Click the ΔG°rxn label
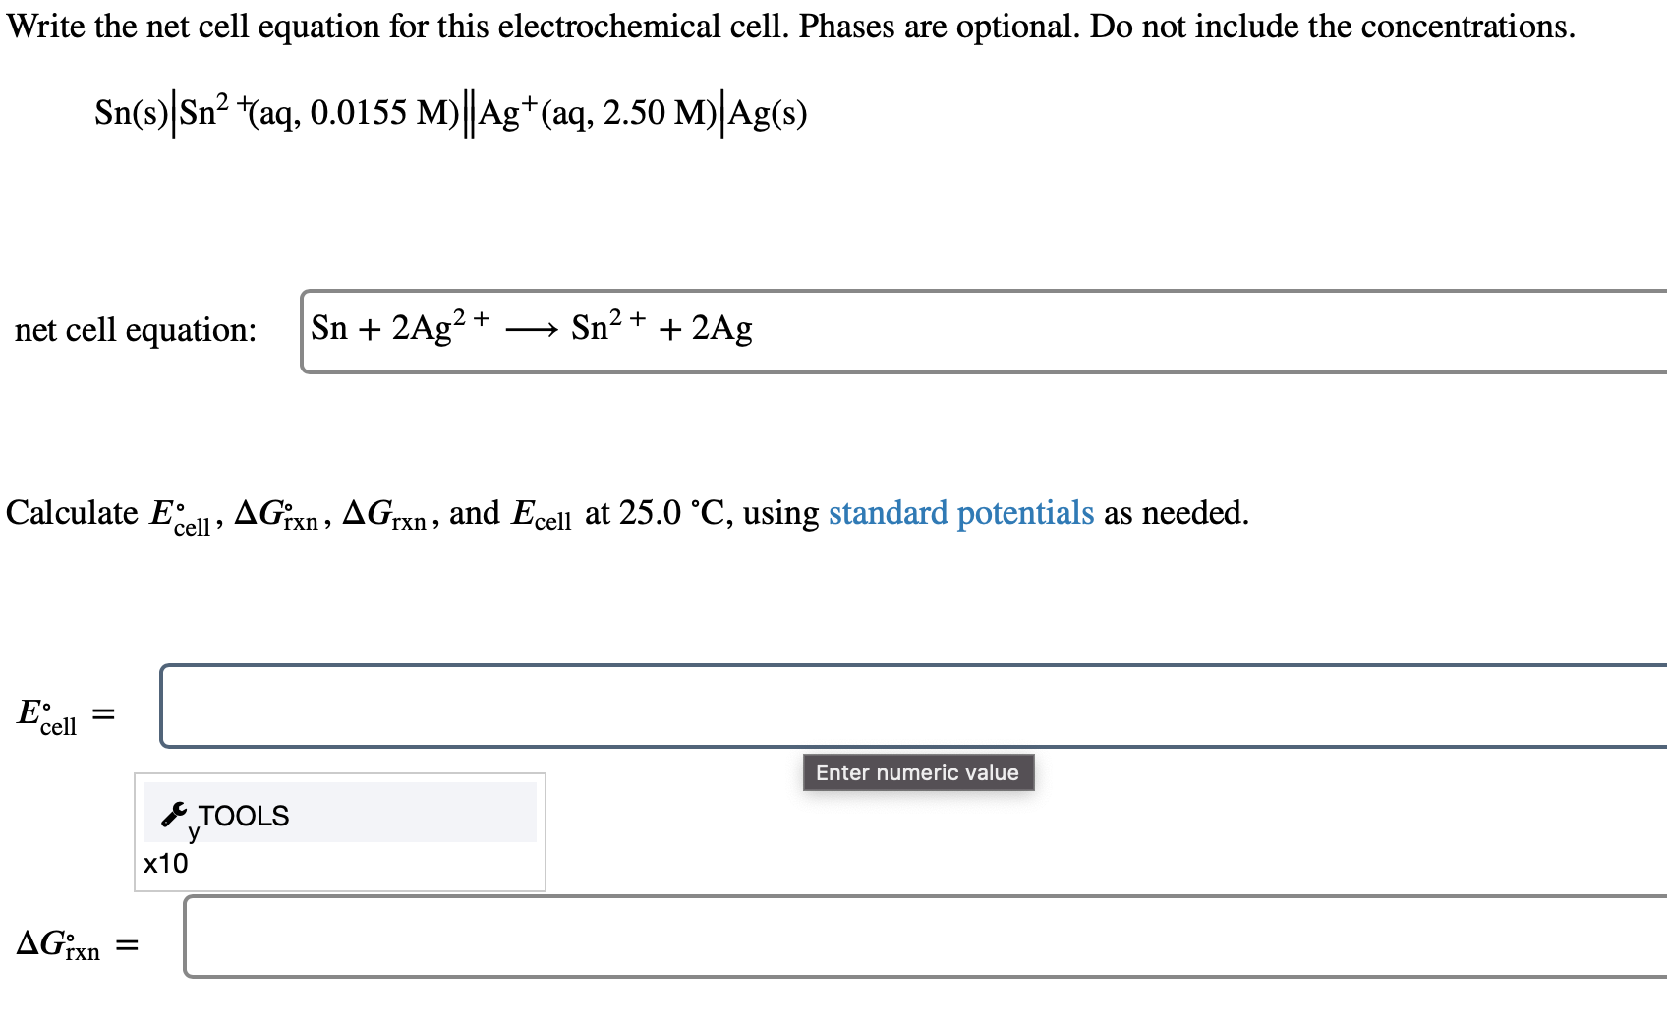Screen dimensions: 1667x1024 59,943
